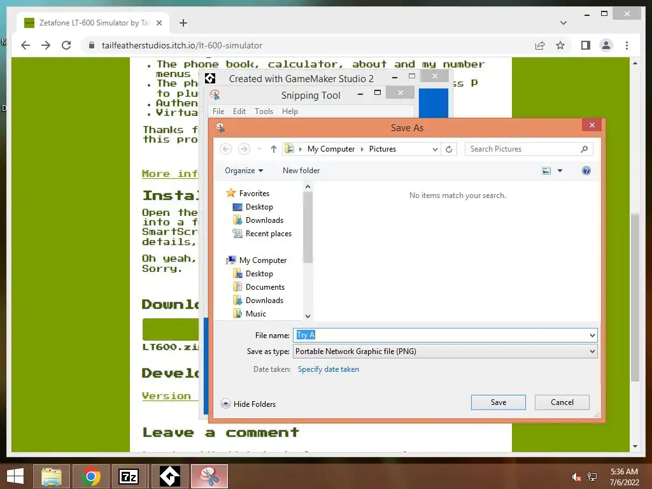The width and height of the screenshot is (652, 489).
Task: Bookmark this page with the star icon
Action: click(560, 45)
